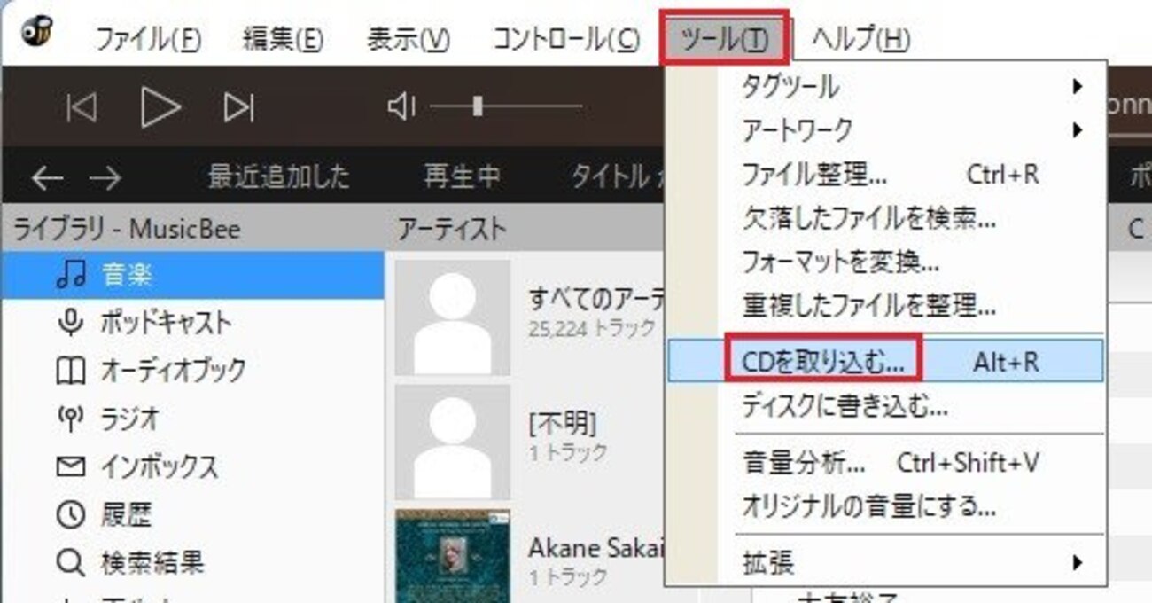Open the ファイル(F) menu

(148, 39)
